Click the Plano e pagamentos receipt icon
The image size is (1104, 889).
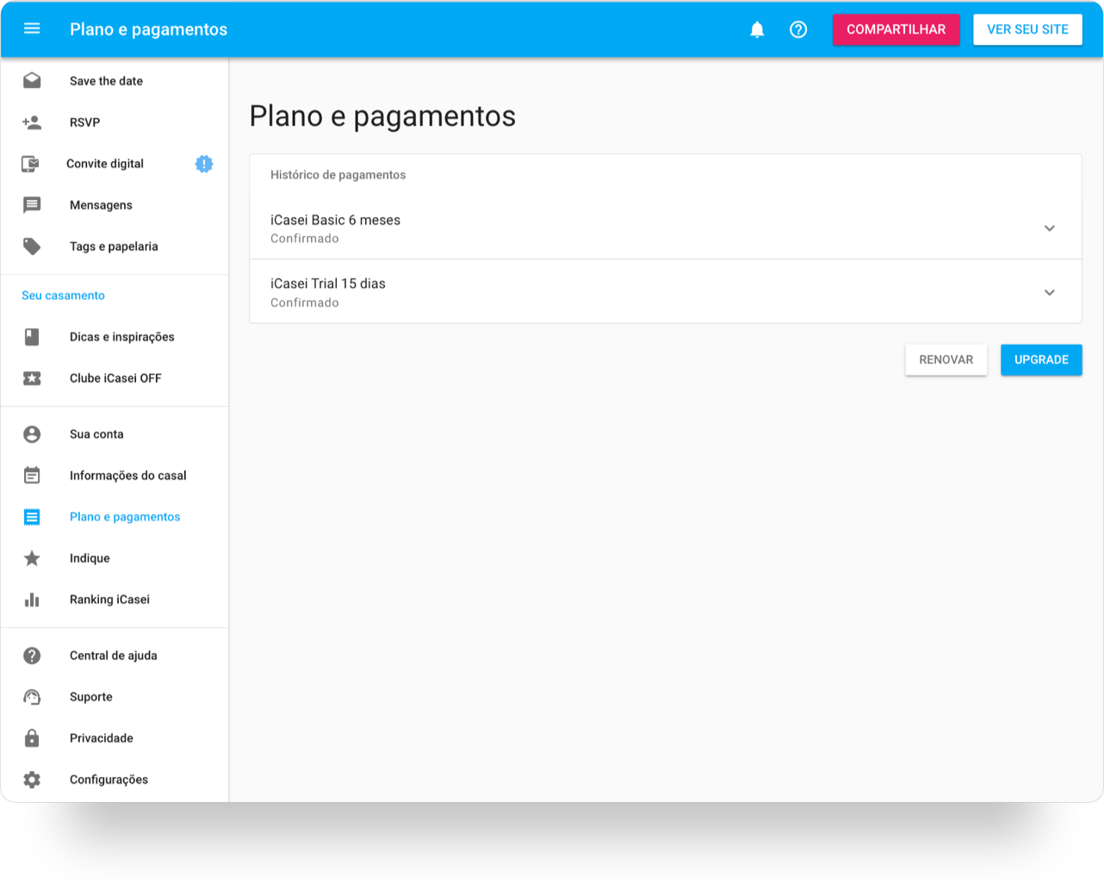[x=32, y=517]
